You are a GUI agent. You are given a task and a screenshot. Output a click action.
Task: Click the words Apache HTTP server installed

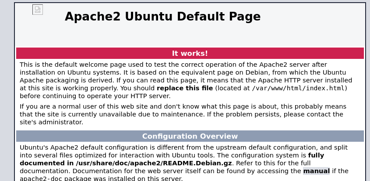tap(305, 80)
